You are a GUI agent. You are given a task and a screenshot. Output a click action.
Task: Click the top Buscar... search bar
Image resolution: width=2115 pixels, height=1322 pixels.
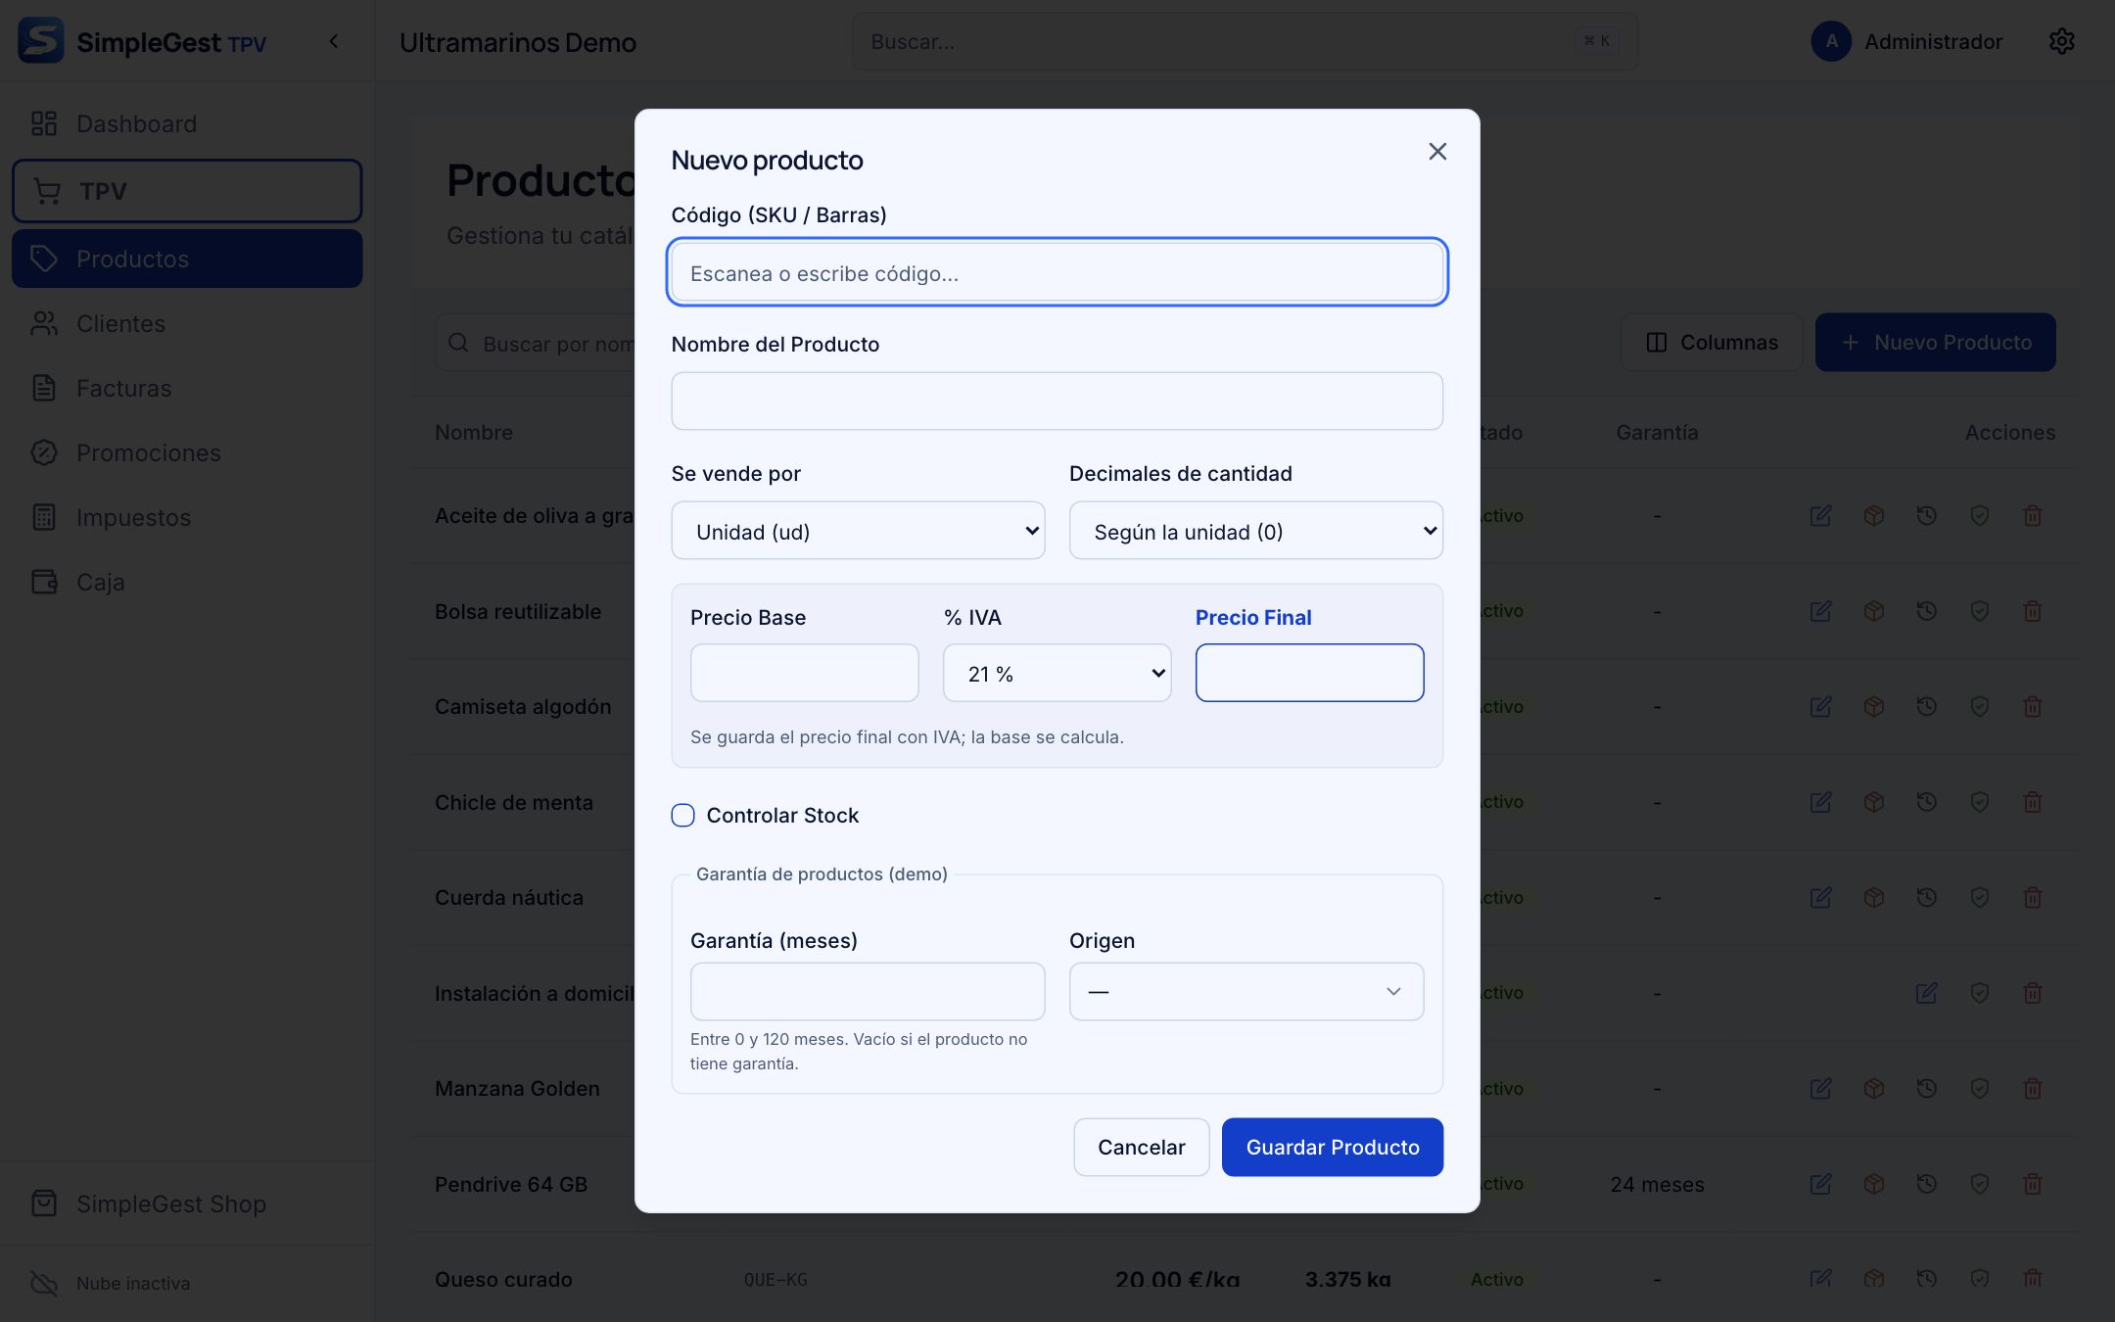tap(1245, 41)
